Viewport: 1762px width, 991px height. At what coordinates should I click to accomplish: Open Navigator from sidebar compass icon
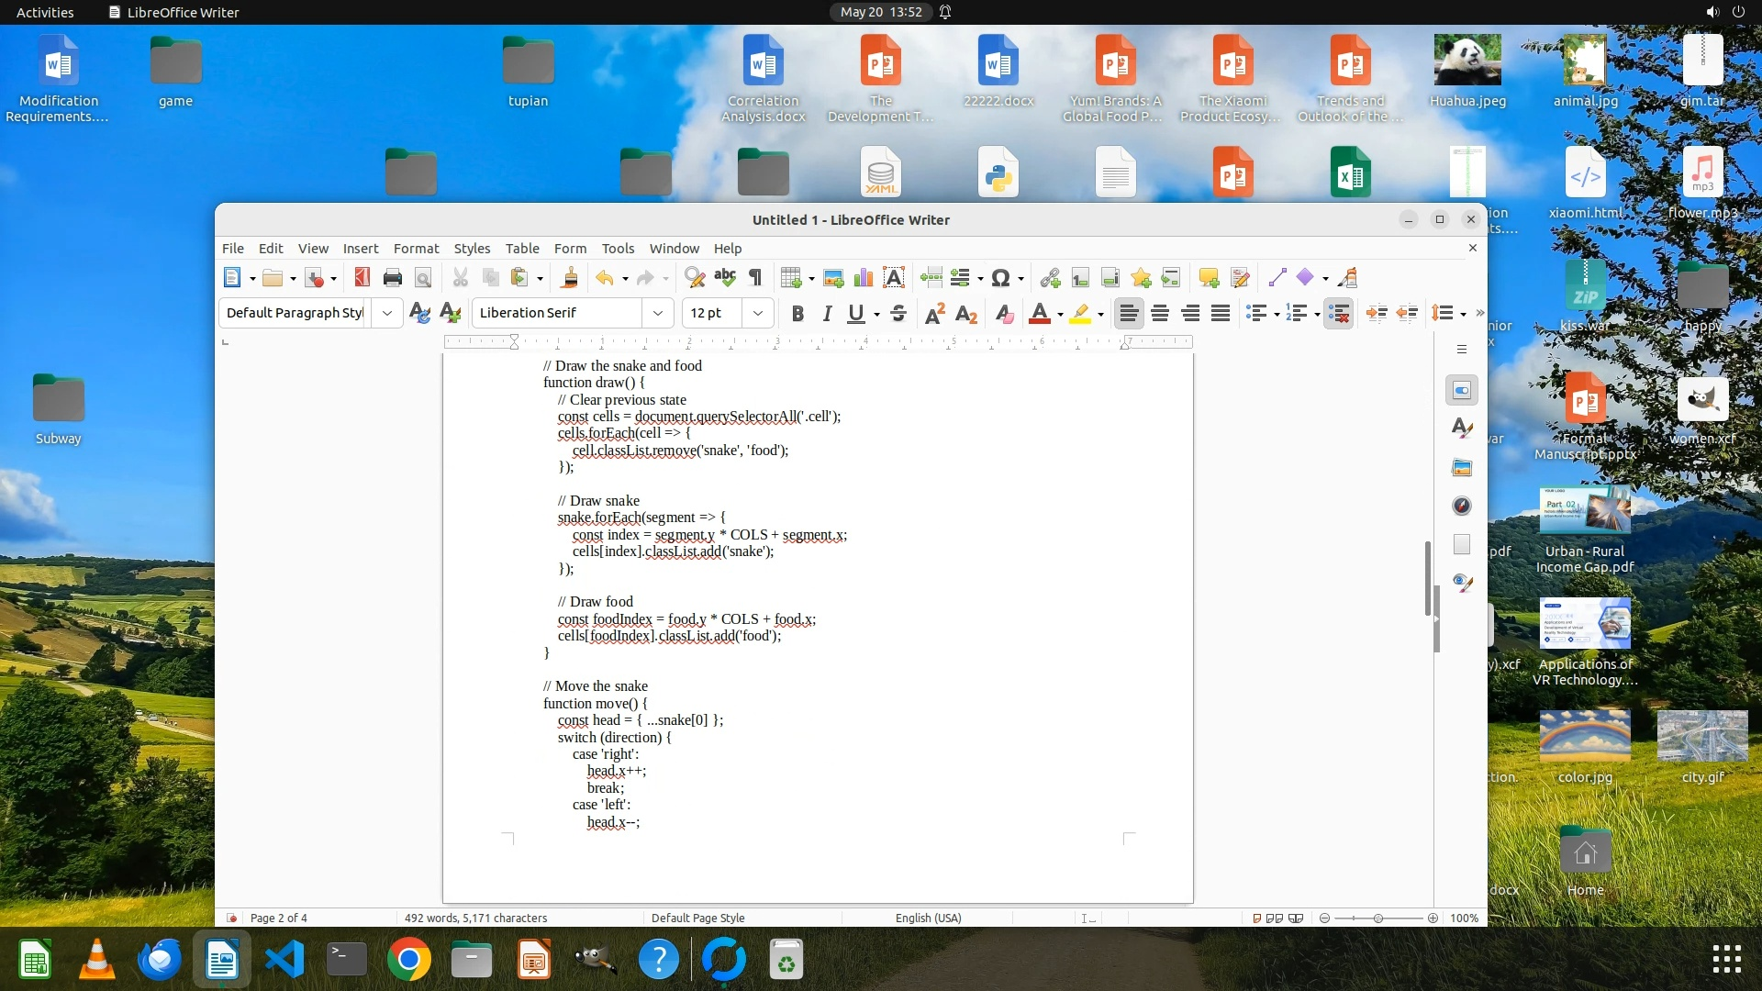click(1462, 507)
